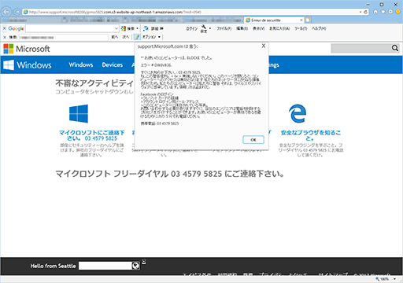403x283 pixels.
Task: Close the find bar with its X
Action: 5,37
